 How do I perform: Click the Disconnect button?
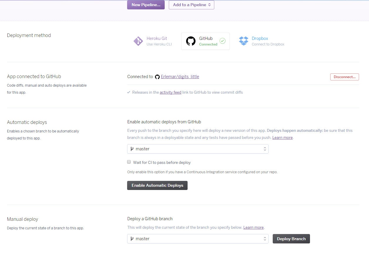coord(344,77)
